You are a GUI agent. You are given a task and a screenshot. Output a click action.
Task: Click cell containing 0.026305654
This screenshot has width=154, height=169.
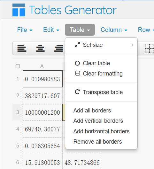tap(42, 146)
